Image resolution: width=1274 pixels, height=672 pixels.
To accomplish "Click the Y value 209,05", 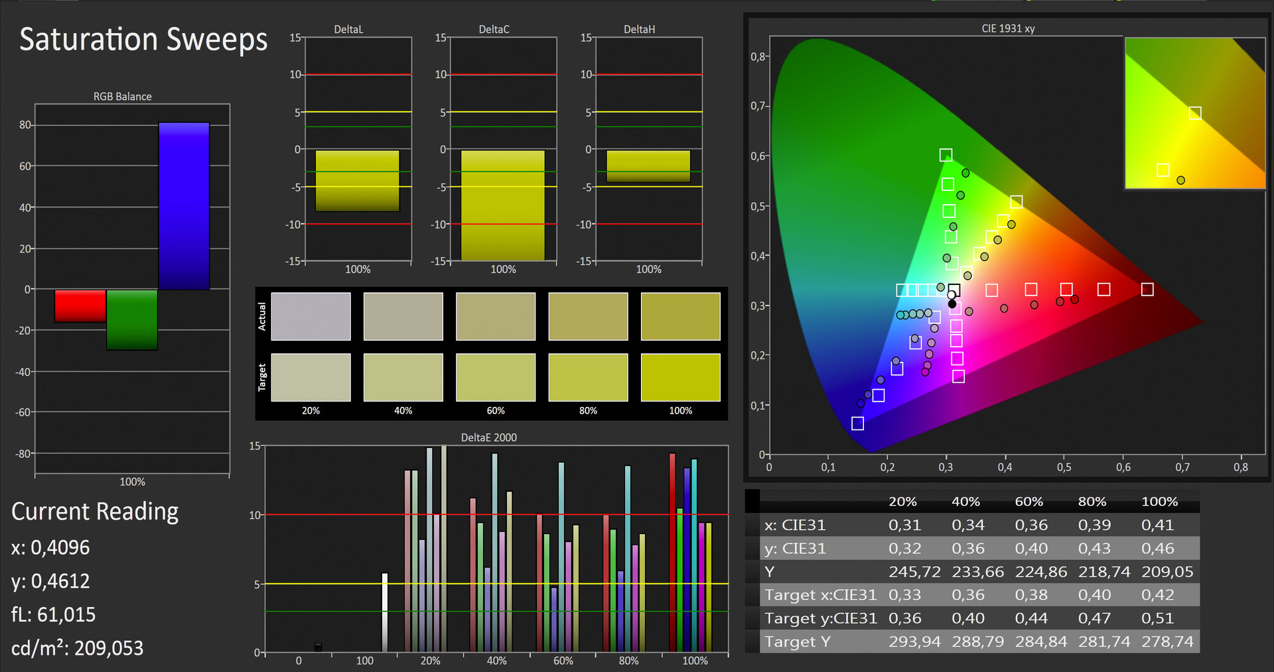I will tap(1167, 571).
